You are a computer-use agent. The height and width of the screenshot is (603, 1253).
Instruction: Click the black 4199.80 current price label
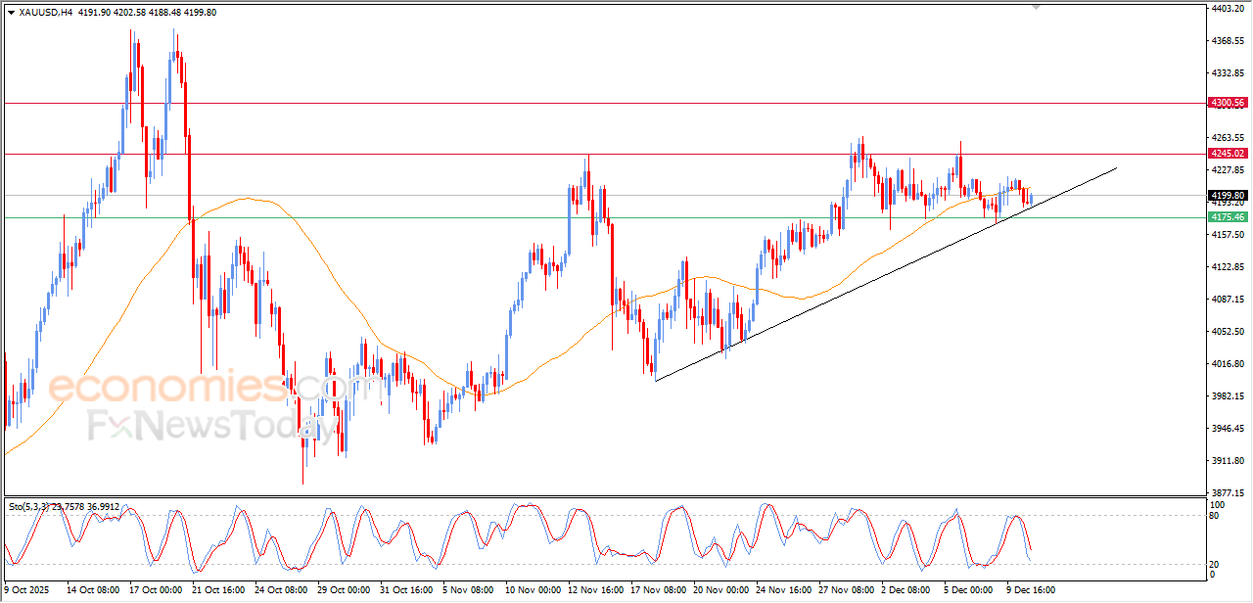(x=1227, y=196)
